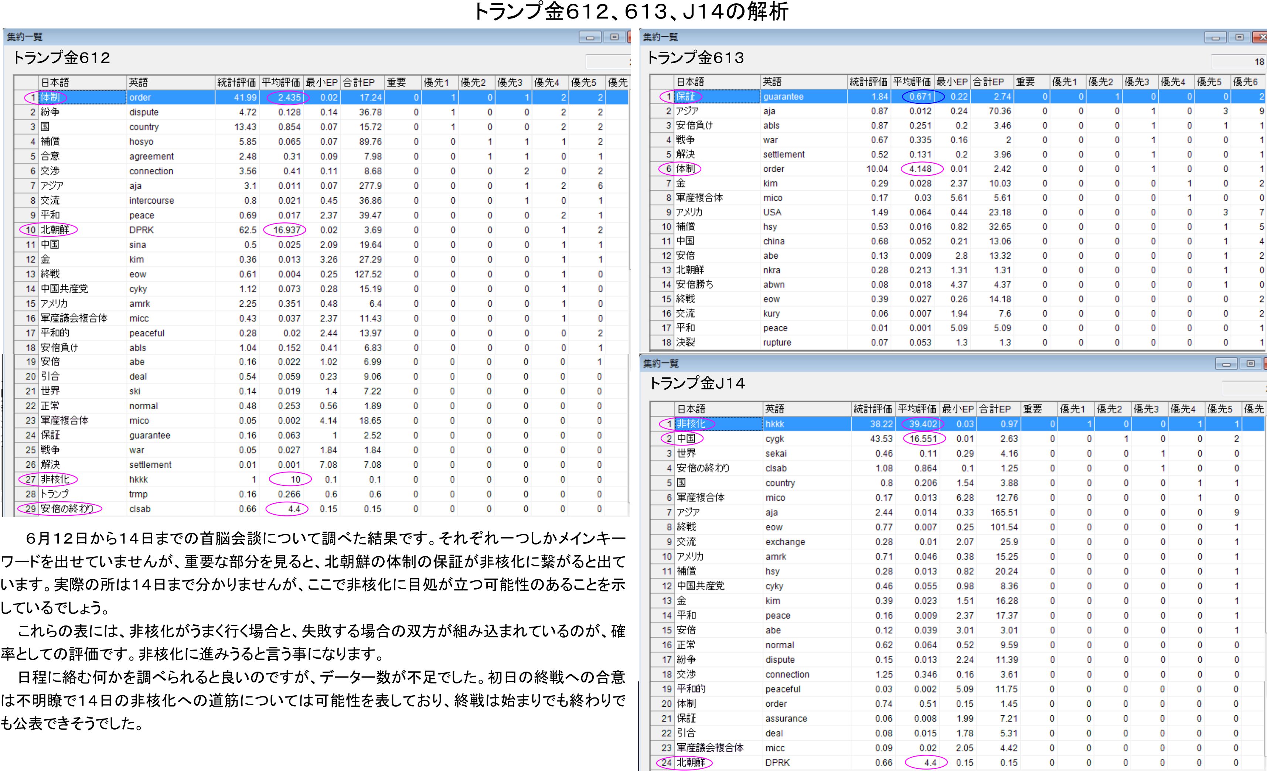Select row 2 中国 in J14 table
This screenshot has height=771, width=1267.
pos(687,439)
